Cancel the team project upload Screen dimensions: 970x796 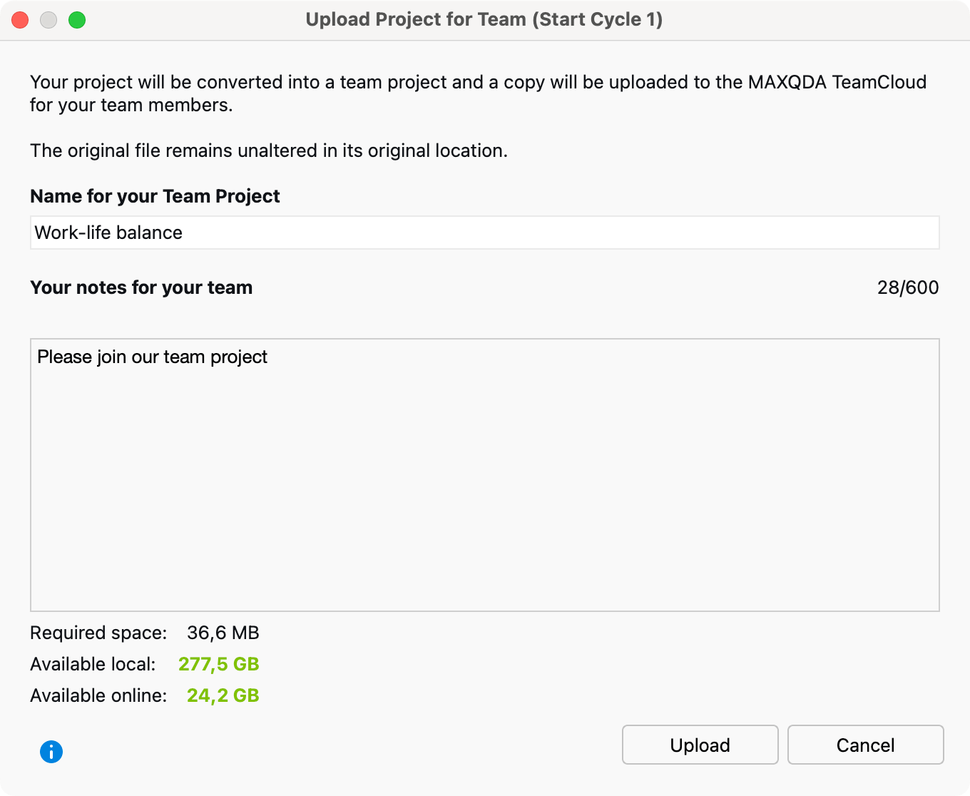tap(865, 745)
